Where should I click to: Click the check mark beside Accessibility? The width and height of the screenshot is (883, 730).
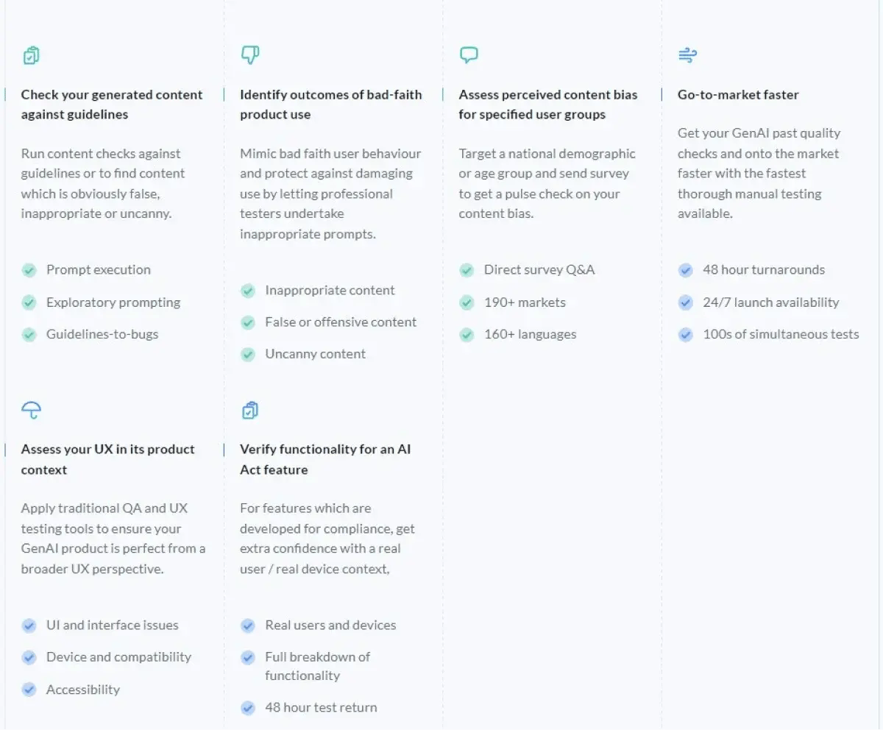(x=29, y=690)
